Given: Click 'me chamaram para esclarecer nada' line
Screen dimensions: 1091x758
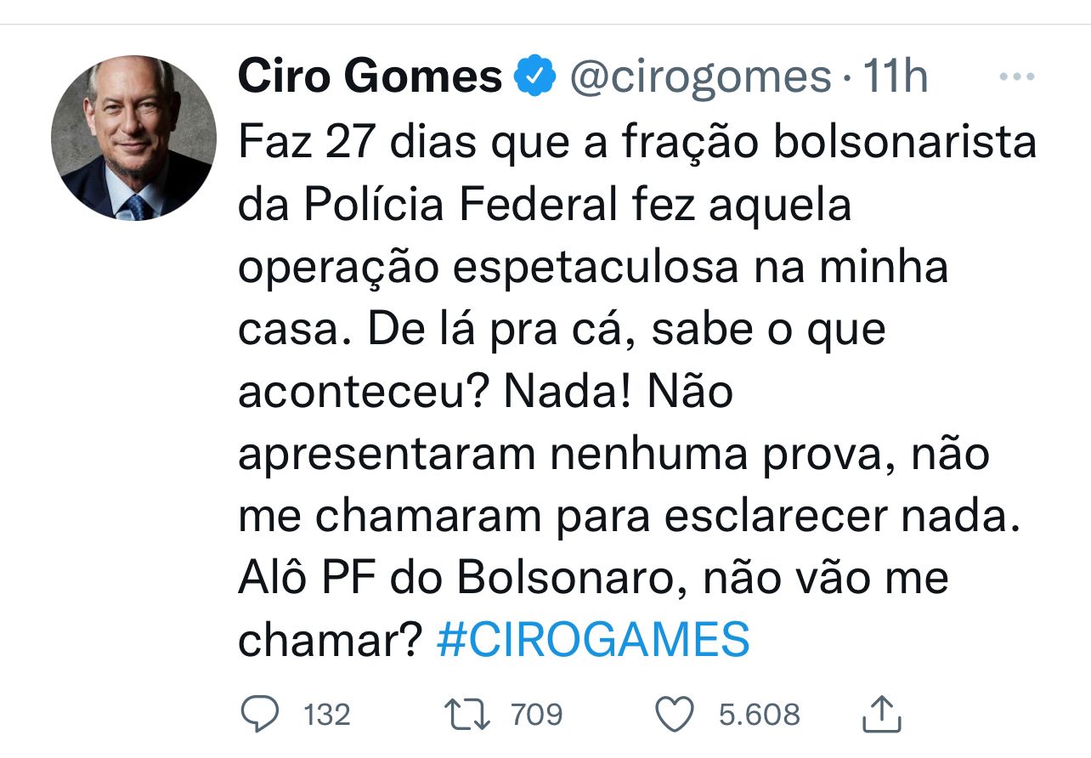Looking at the screenshot, I should pyautogui.click(x=628, y=517).
